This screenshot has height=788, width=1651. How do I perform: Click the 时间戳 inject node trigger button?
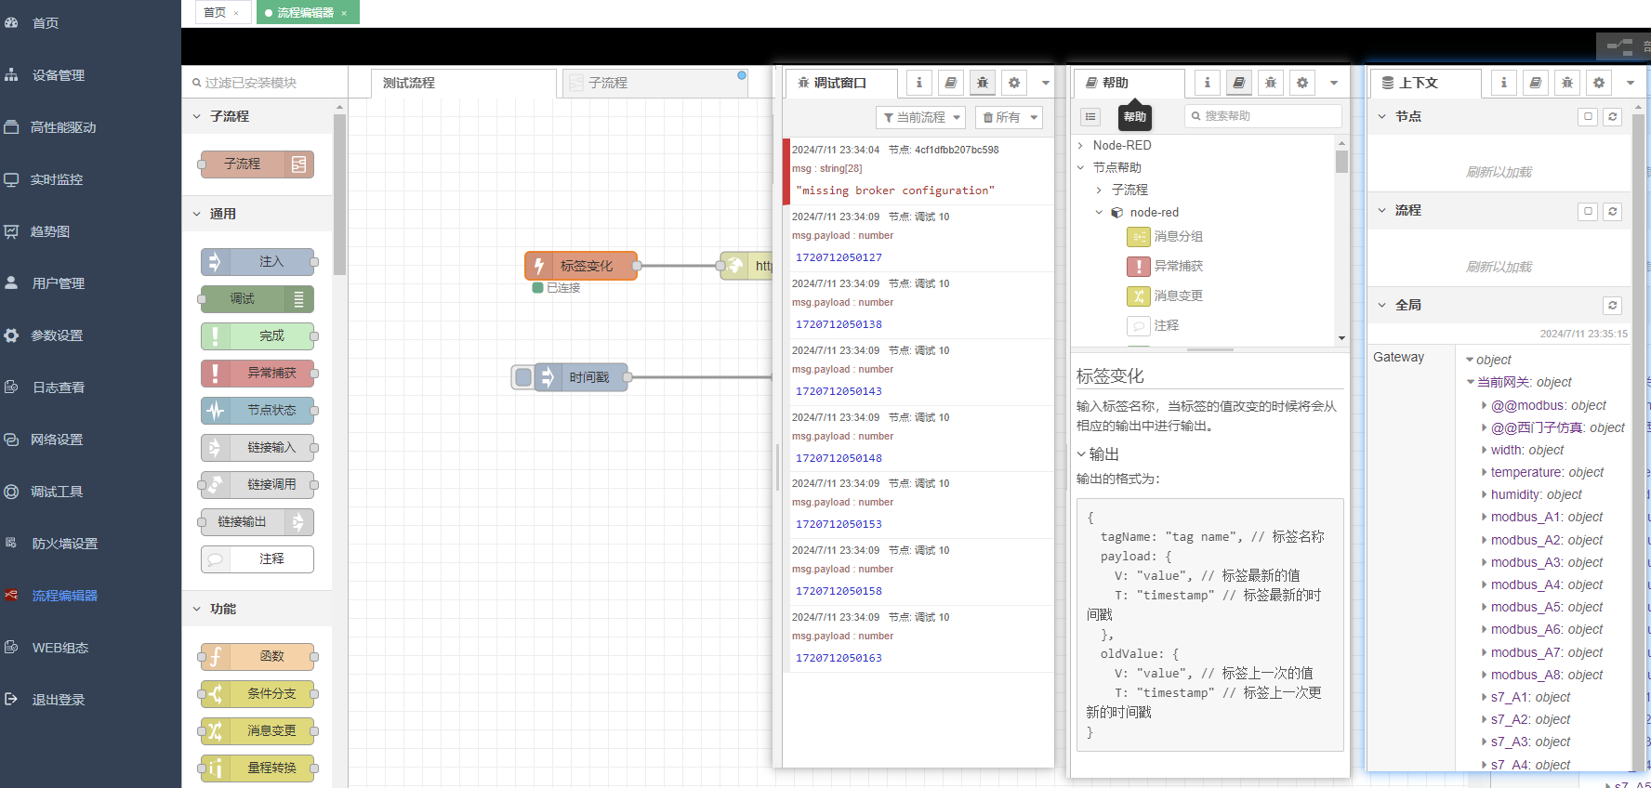click(x=522, y=377)
